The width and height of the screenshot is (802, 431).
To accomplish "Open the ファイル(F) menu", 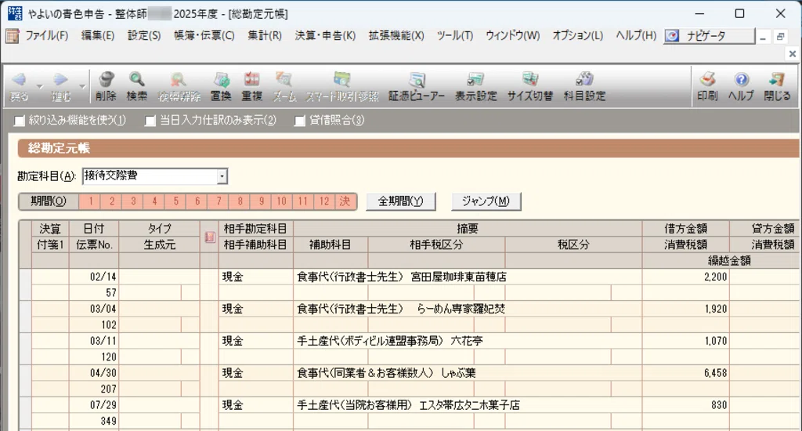I will pyautogui.click(x=46, y=36).
